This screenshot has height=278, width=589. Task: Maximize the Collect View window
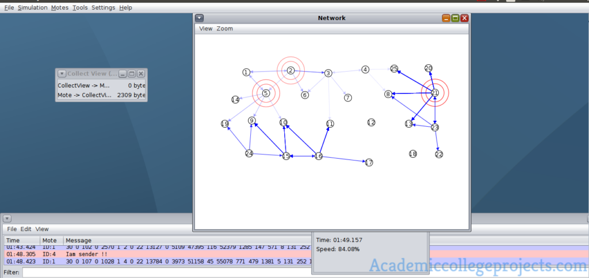(x=132, y=74)
